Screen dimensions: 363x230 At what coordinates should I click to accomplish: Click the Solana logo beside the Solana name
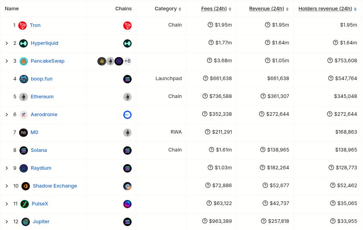[x=23, y=150]
